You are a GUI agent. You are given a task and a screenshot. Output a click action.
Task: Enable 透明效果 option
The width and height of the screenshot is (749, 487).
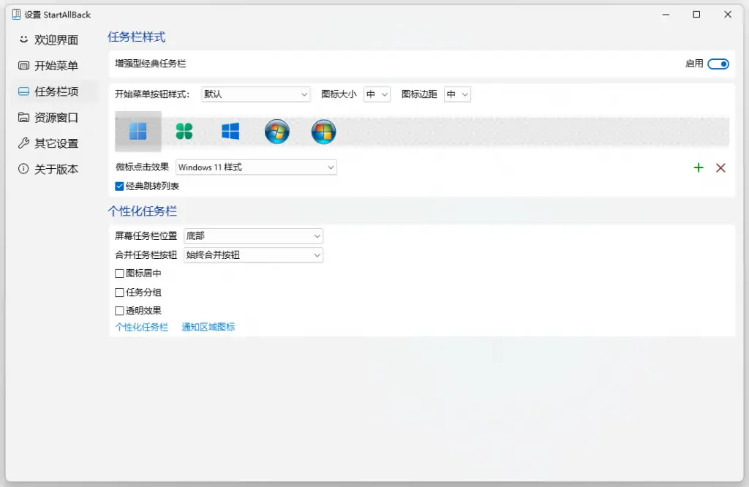pos(119,310)
